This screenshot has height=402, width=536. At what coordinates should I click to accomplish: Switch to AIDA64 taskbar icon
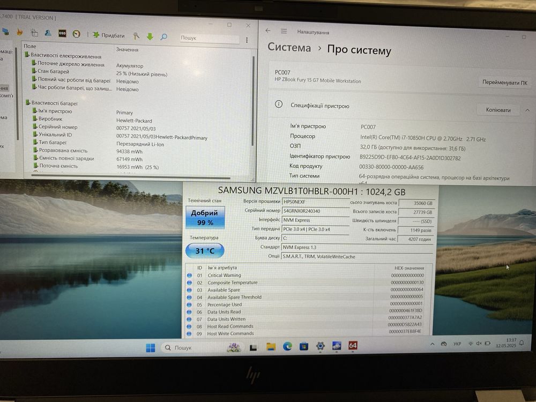353,345
